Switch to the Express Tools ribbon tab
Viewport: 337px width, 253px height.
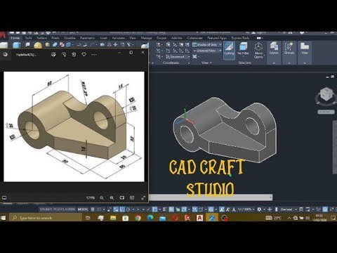coord(240,38)
